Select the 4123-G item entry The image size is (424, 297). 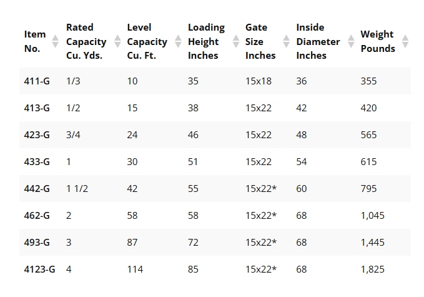[x=39, y=269]
